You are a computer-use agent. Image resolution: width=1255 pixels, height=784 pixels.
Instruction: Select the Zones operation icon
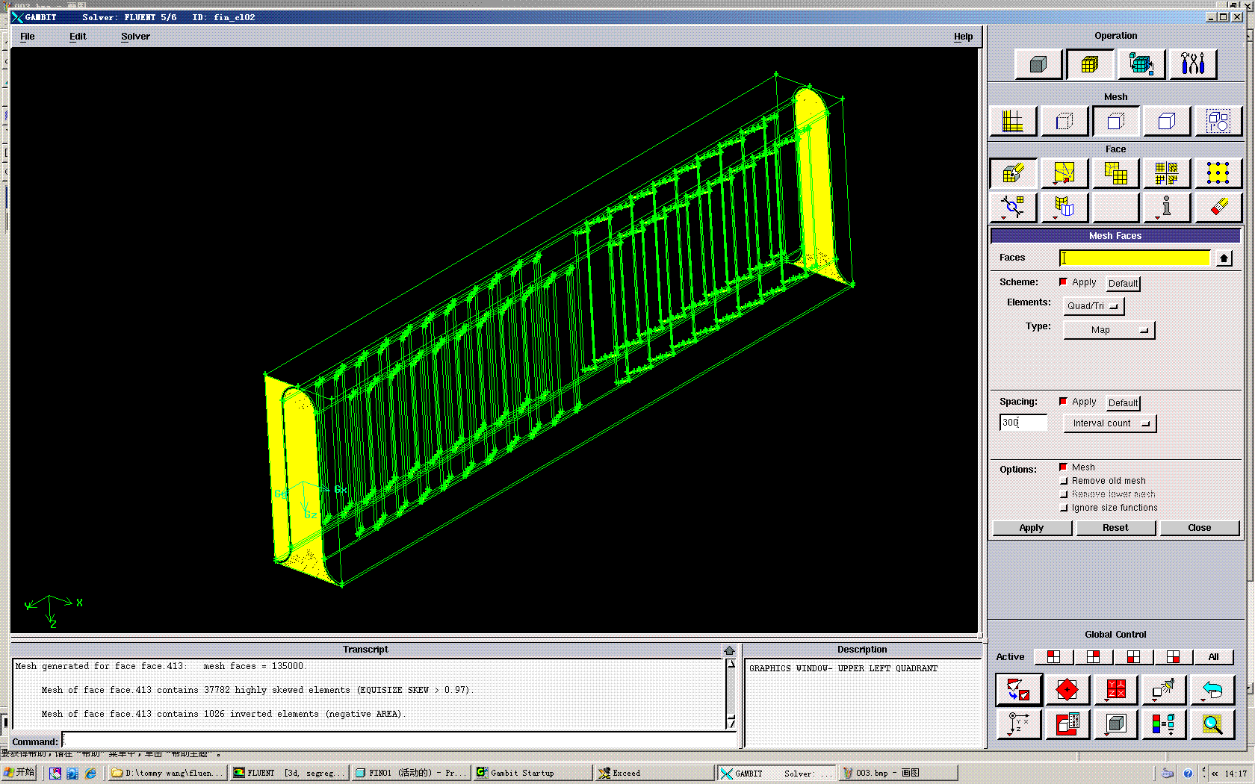[x=1141, y=65]
